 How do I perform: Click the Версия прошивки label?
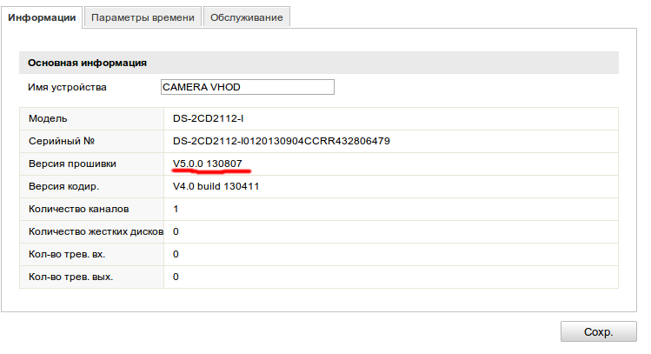coord(72,164)
